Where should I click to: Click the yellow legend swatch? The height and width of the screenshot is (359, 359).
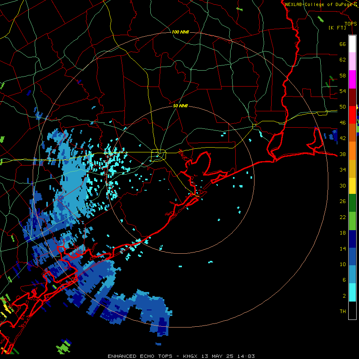(352, 185)
